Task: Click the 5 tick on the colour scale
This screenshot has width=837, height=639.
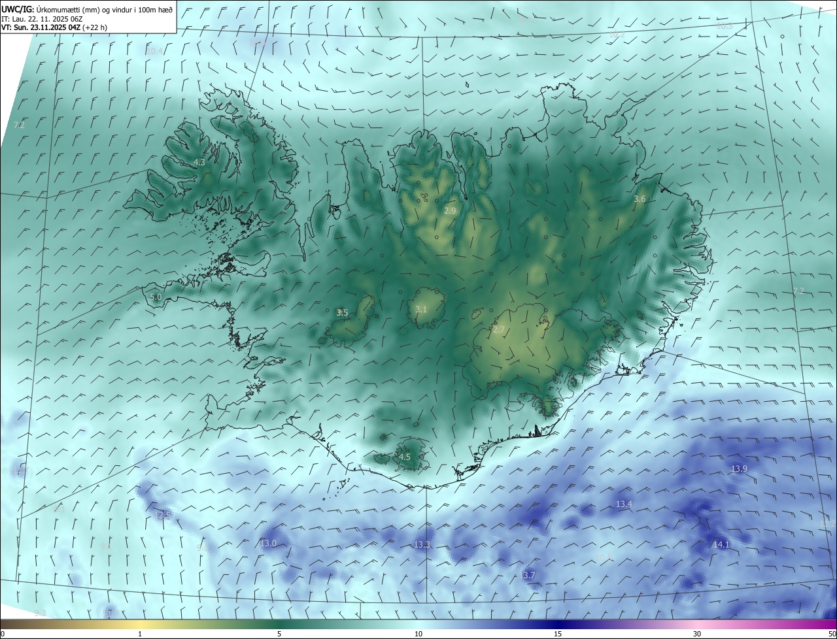Action: [279, 634]
